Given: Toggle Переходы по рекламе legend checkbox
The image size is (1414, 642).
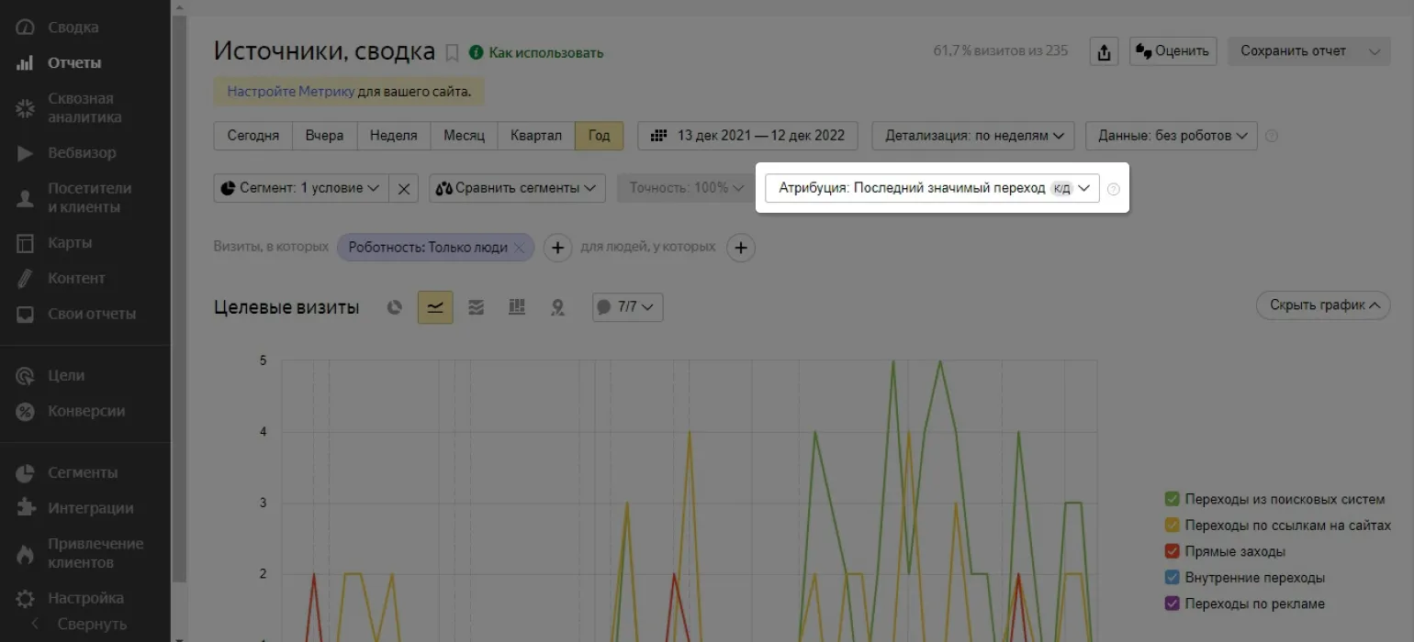Looking at the screenshot, I should [1172, 603].
